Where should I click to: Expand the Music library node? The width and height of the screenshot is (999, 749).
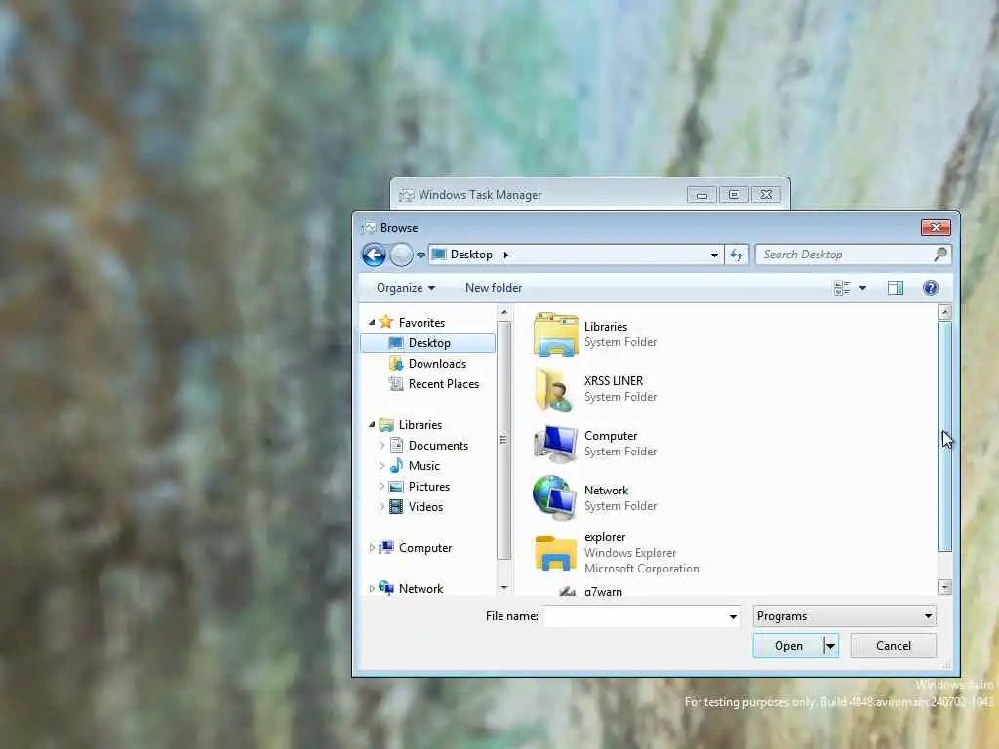pos(381,465)
